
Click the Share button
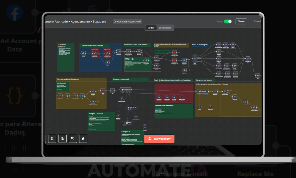pyautogui.click(x=241, y=21)
